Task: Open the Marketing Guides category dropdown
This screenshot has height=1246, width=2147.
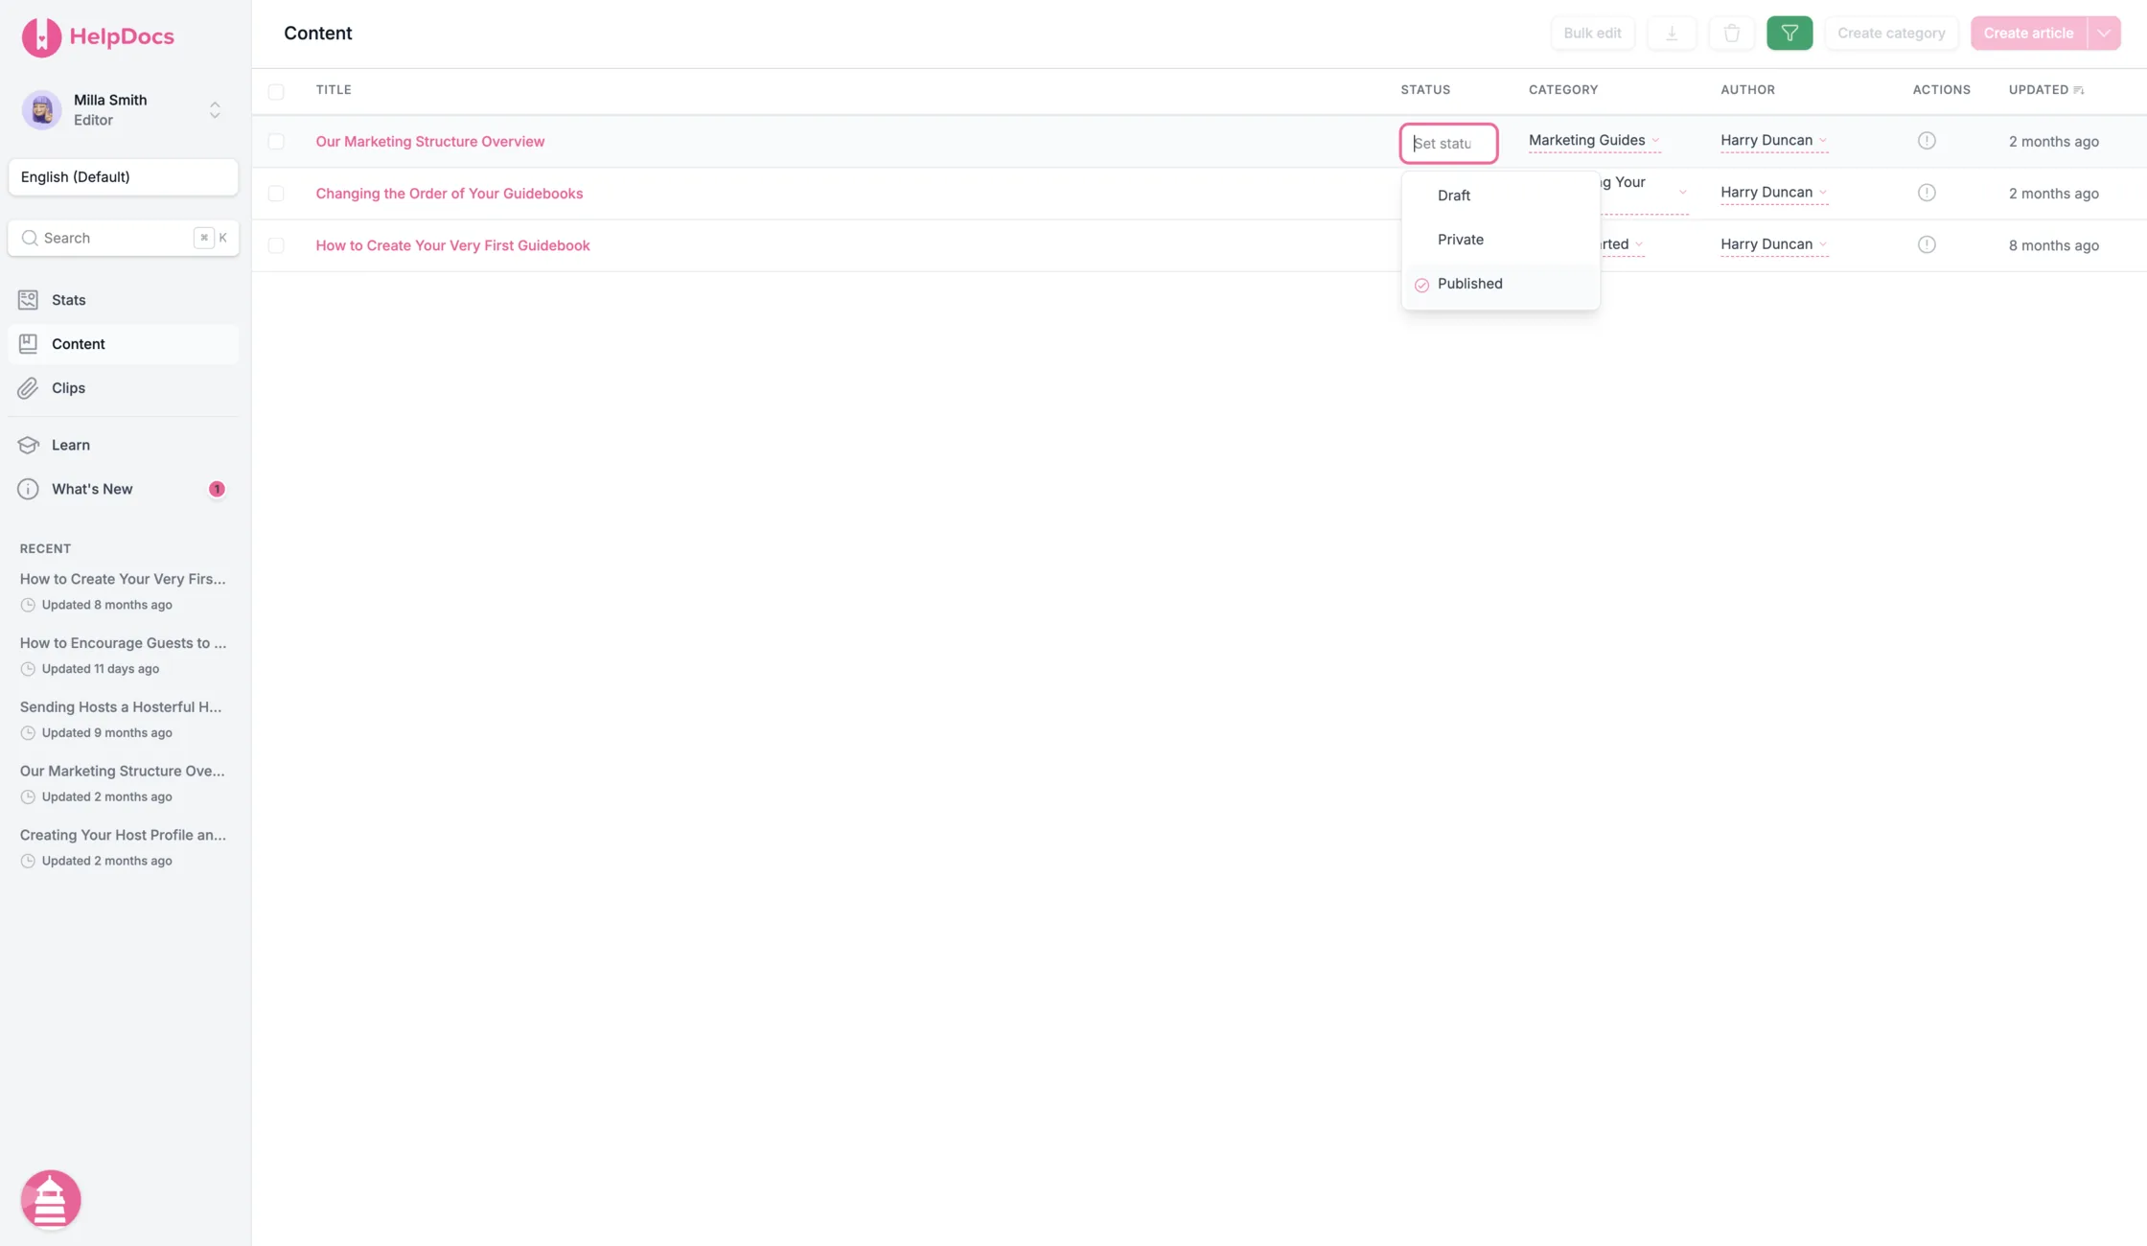Action: pyautogui.click(x=1593, y=141)
